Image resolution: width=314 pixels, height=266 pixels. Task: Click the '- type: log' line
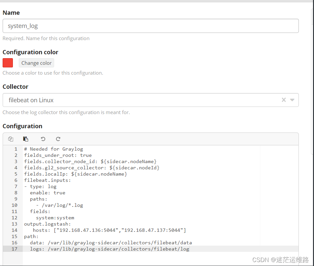click(x=40, y=186)
